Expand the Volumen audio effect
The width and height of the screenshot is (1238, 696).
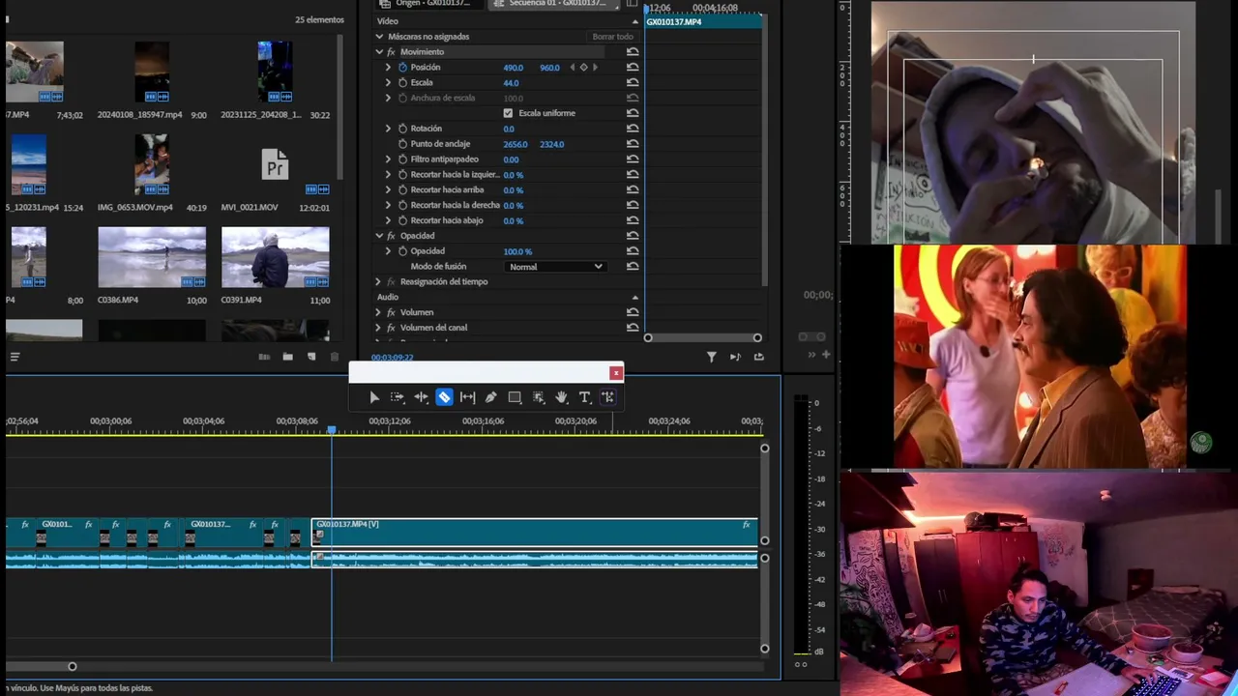point(378,312)
